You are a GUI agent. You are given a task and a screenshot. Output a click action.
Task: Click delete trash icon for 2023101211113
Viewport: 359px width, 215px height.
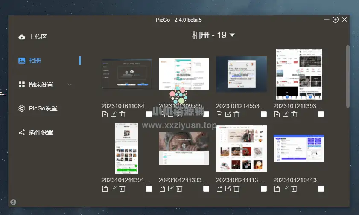236,189
